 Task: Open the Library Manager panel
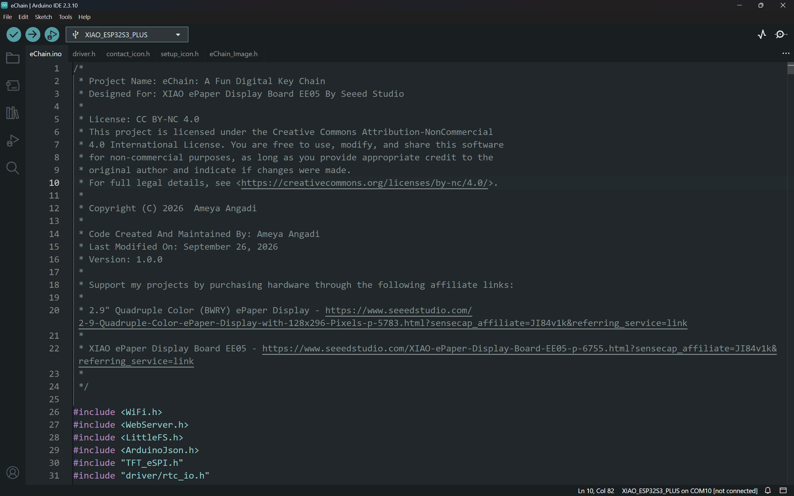pyautogui.click(x=13, y=113)
